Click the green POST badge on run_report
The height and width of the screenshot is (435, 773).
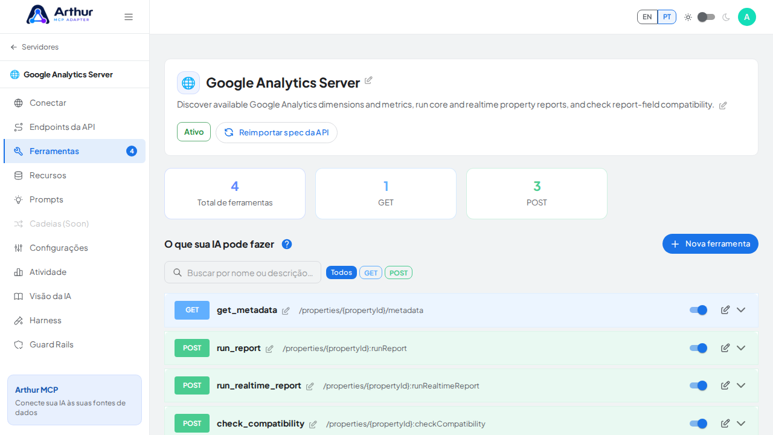192,348
